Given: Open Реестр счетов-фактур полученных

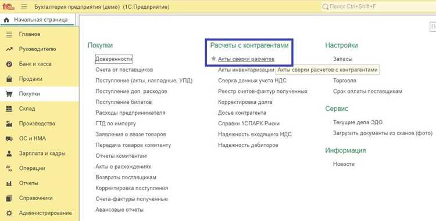Looking at the screenshot, I should pos(263,92).
